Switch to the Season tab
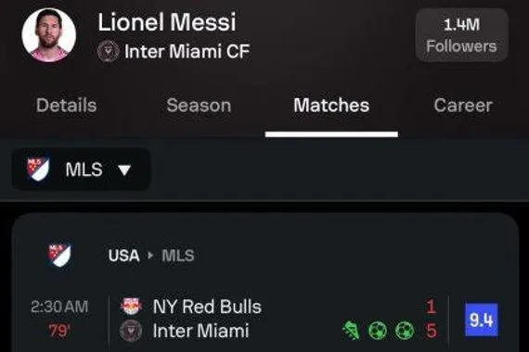This screenshot has width=529, height=352. coord(199,105)
